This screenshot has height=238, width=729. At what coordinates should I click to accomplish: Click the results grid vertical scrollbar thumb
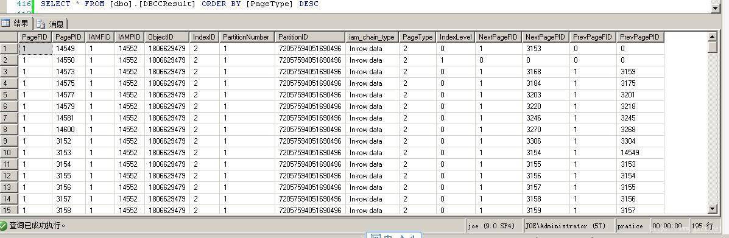713,47
